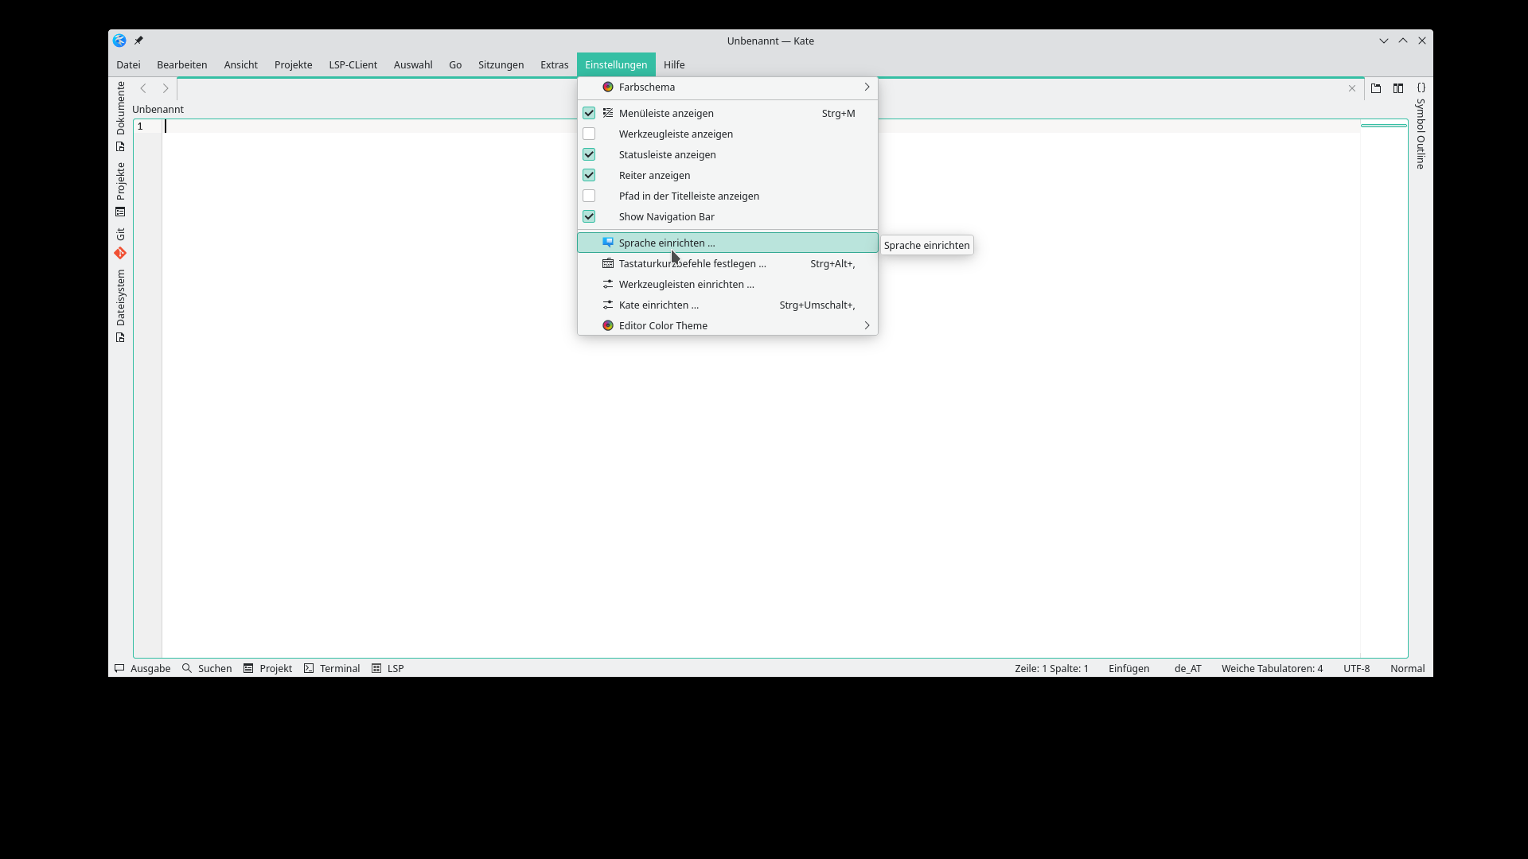Screen dimensions: 1528x859
Task: Open the Extras menu
Action: tap(554, 64)
